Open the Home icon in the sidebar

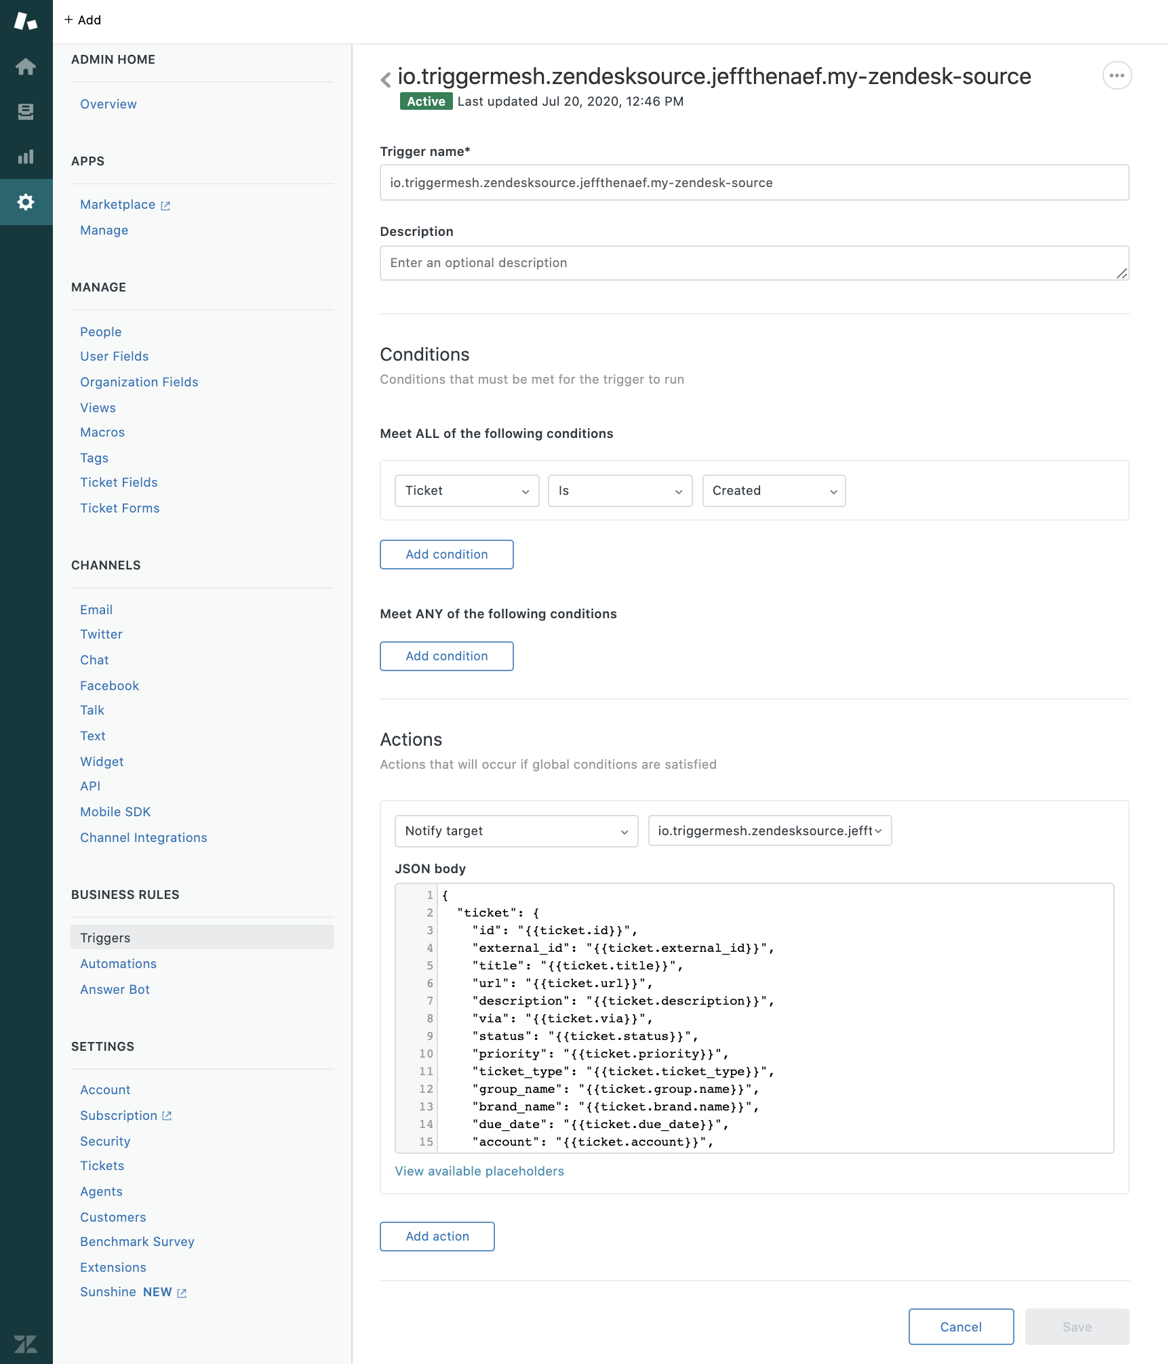coord(26,66)
